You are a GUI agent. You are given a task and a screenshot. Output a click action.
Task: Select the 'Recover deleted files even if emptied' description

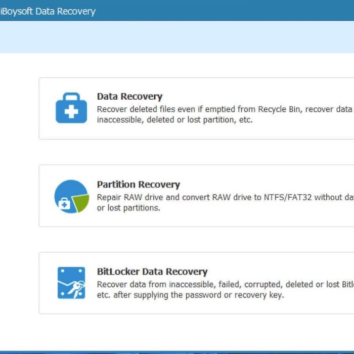pyautogui.click(x=226, y=114)
